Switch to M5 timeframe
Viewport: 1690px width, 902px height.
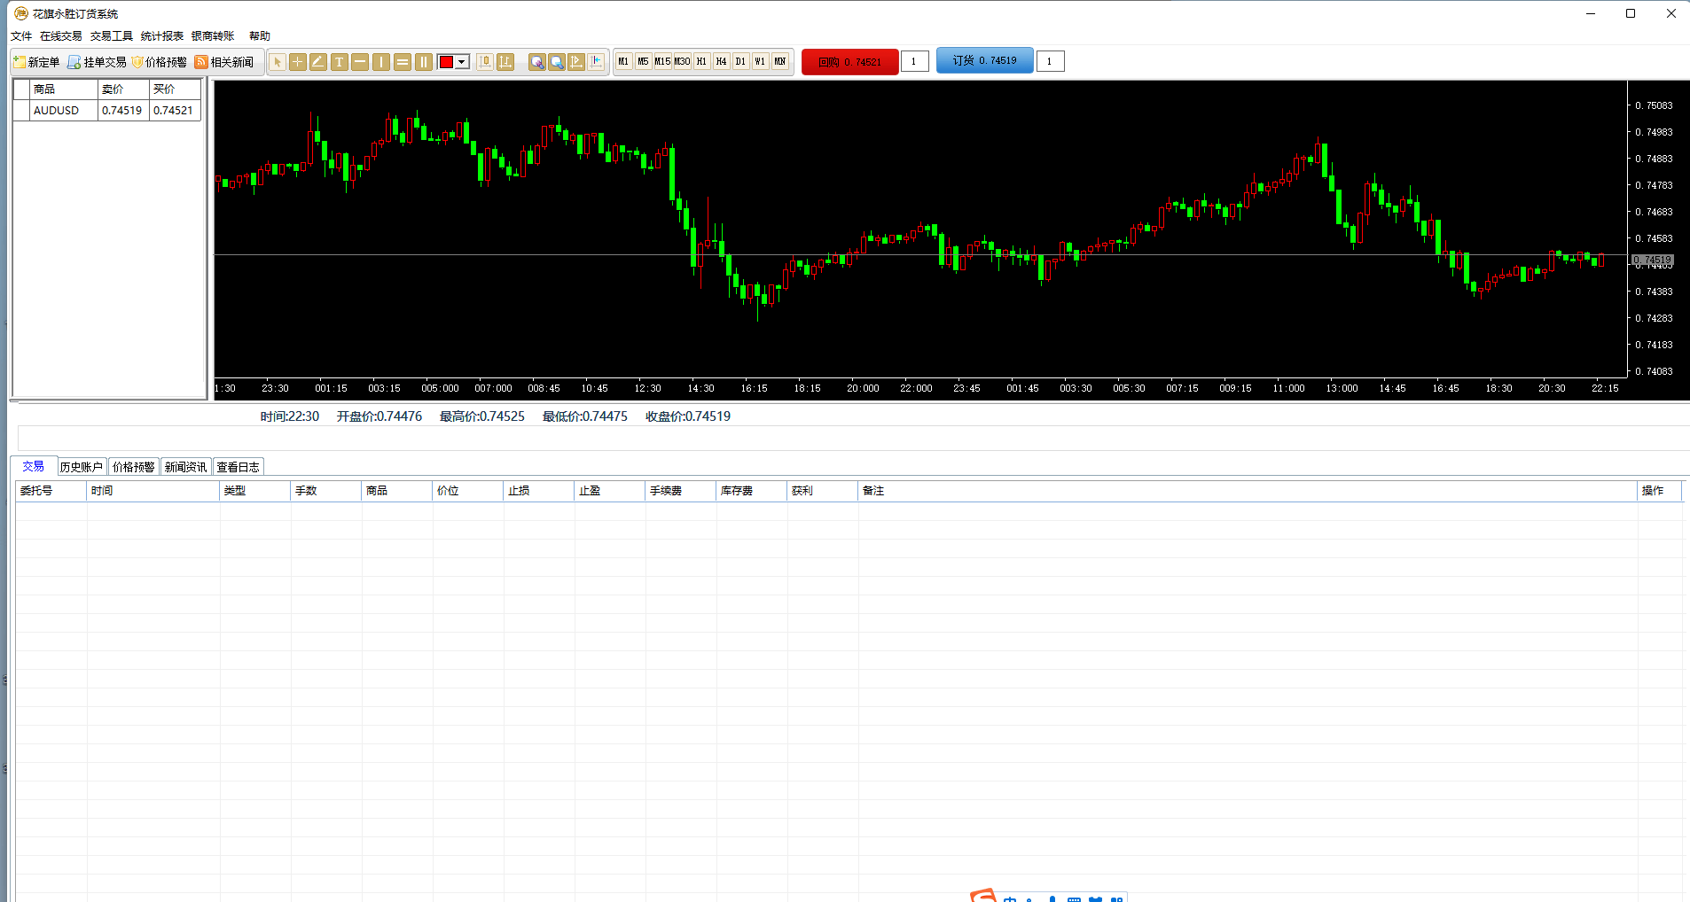tap(643, 61)
